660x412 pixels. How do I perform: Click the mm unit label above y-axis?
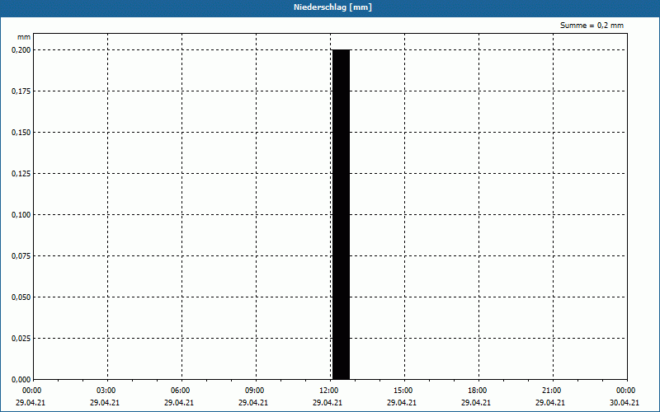[24, 37]
